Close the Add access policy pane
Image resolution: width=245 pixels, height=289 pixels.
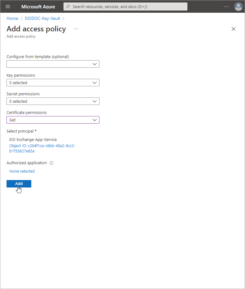click(234, 29)
